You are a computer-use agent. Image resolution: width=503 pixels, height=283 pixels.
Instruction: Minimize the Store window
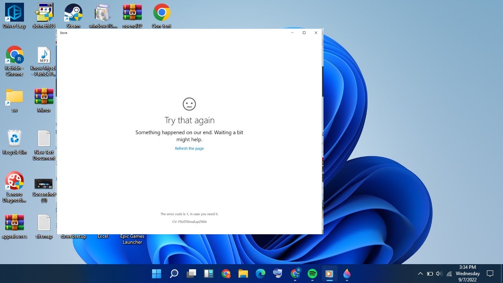[292, 33]
